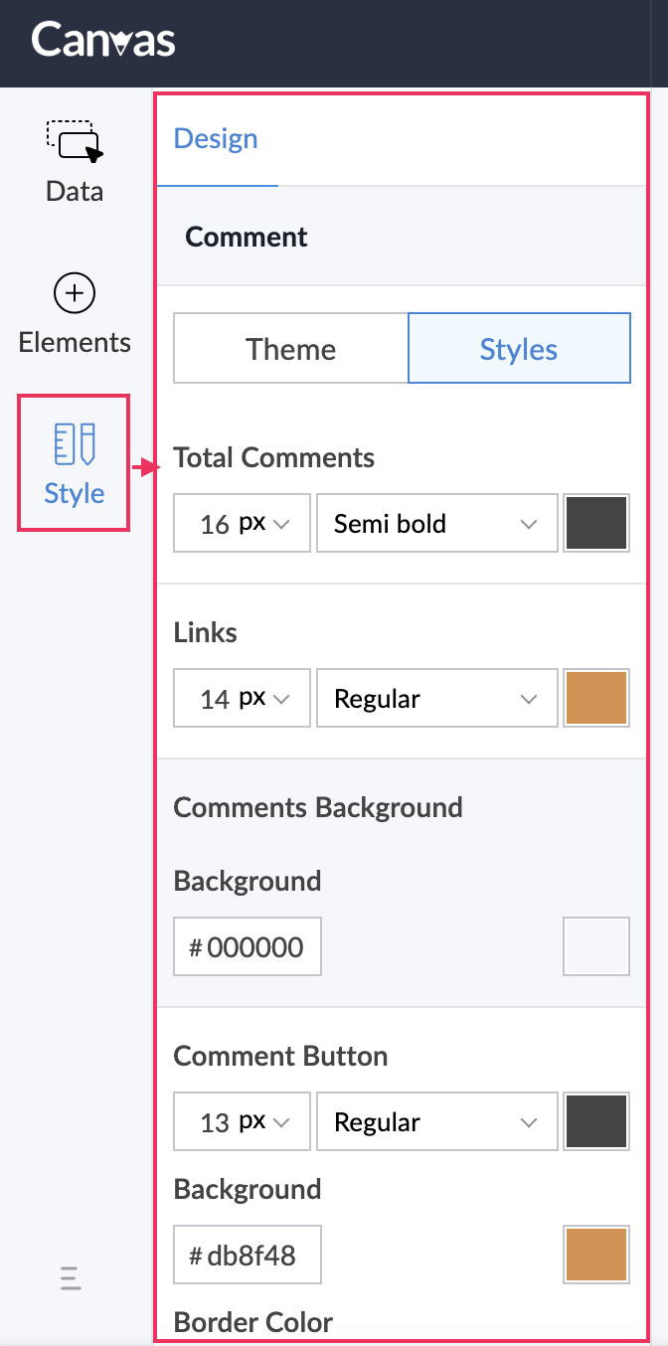668x1346 pixels.
Task: Click the Canvas logo
Action: 103,42
